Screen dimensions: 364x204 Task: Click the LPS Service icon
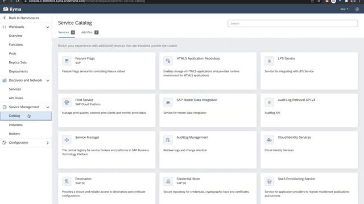click(x=269, y=61)
